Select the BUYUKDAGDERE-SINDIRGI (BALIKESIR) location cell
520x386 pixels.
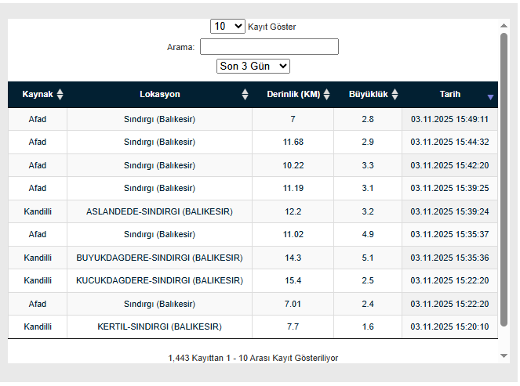(159, 258)
